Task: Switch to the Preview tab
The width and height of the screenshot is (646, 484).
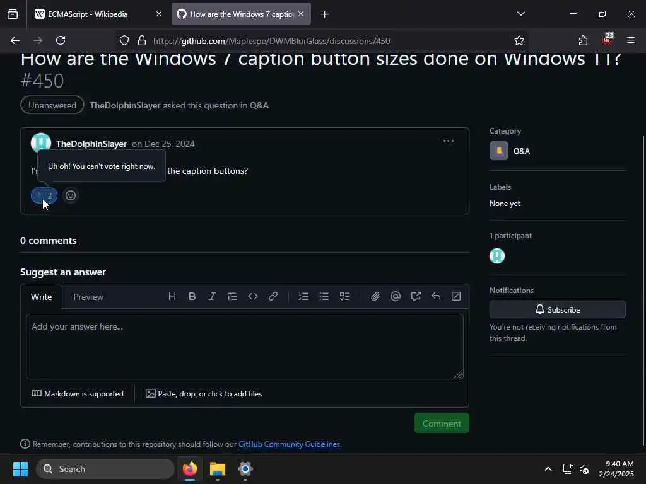Action: pos(88,297)
